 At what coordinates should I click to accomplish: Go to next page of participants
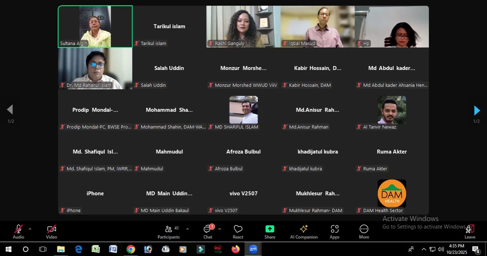point(477,111)
